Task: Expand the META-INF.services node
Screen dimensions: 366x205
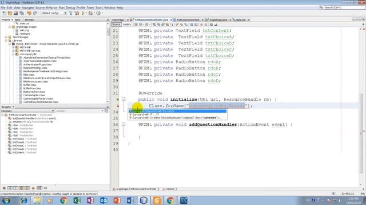Action: (x=13, y=51)
